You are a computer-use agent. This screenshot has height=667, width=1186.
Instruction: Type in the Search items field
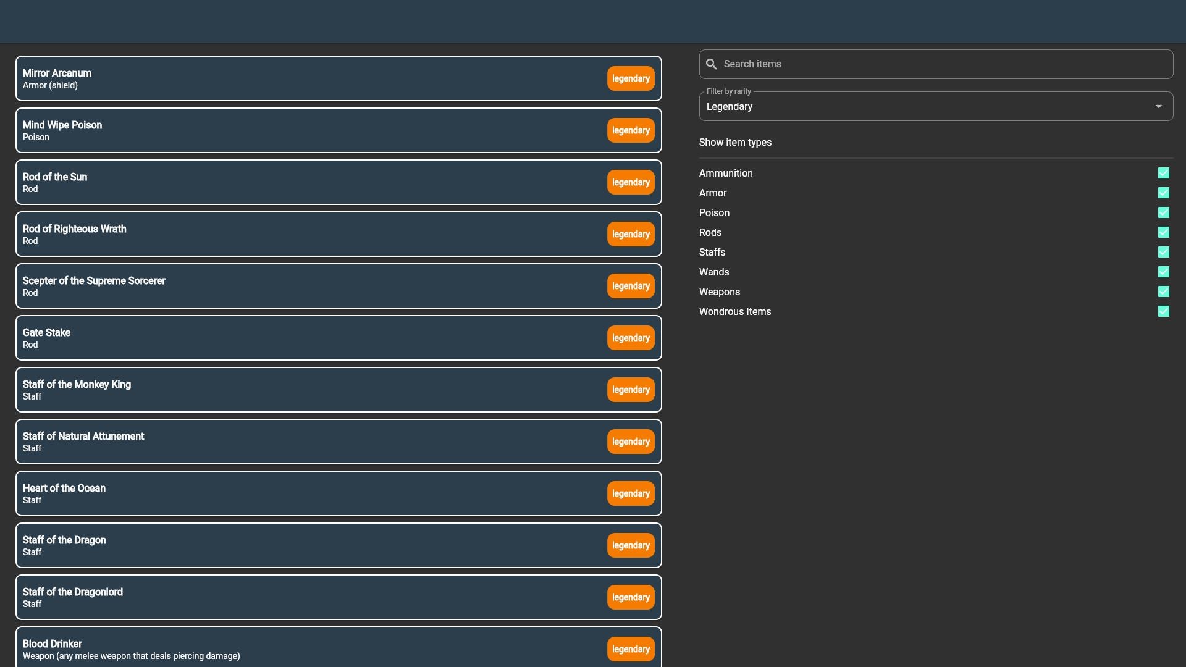945,64
